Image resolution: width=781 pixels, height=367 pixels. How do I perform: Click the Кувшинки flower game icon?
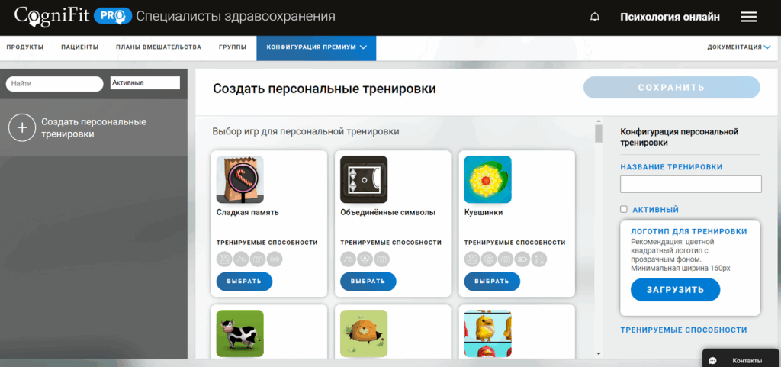487,179
